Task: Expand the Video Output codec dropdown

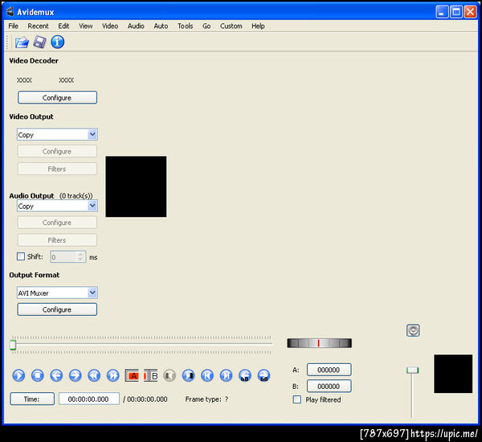Action: click(x=92, y=135)
